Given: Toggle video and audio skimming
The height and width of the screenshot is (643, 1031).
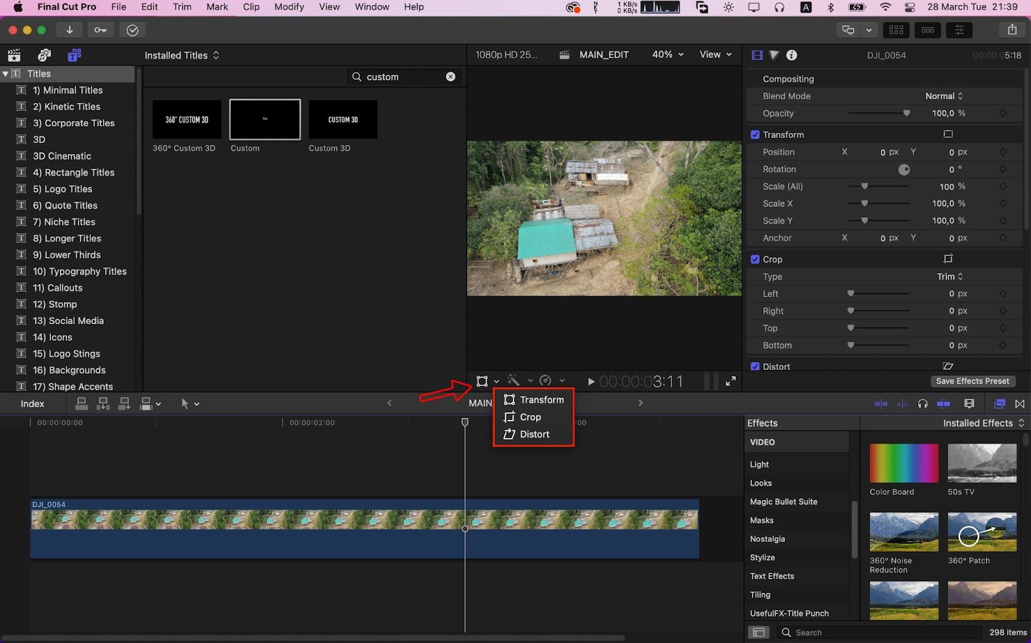Looking at the screenshot, I should [881, 404].
